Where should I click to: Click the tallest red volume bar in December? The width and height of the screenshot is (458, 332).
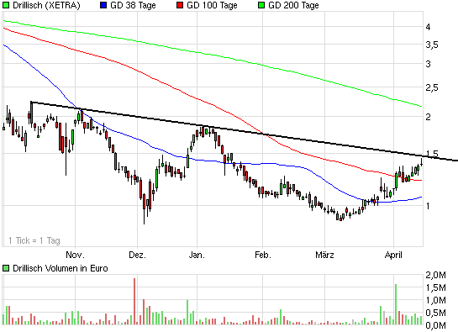coord(134,301)
